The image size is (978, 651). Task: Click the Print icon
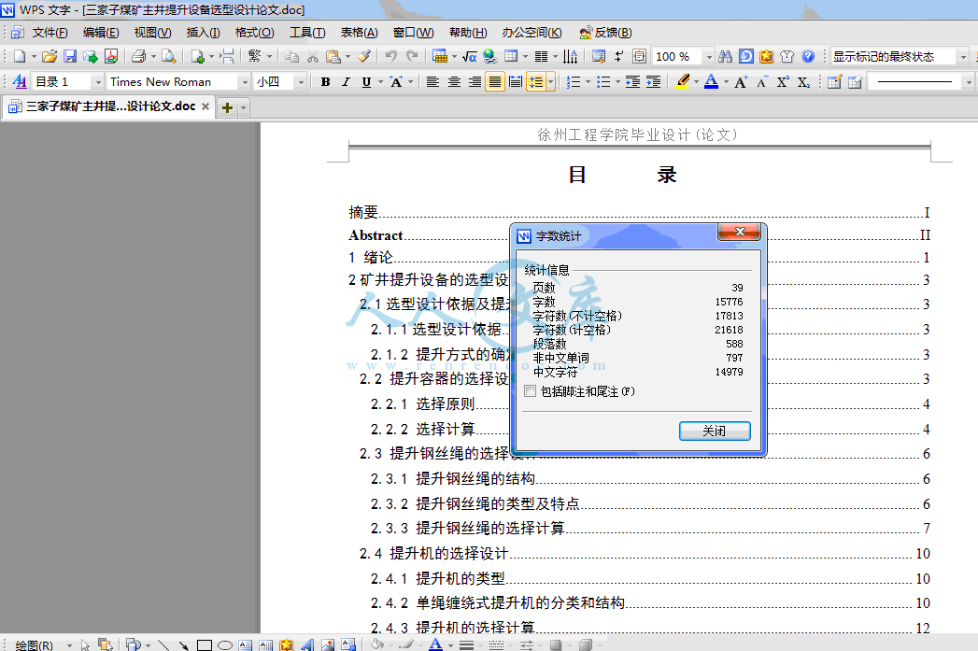tap(139, 57)
